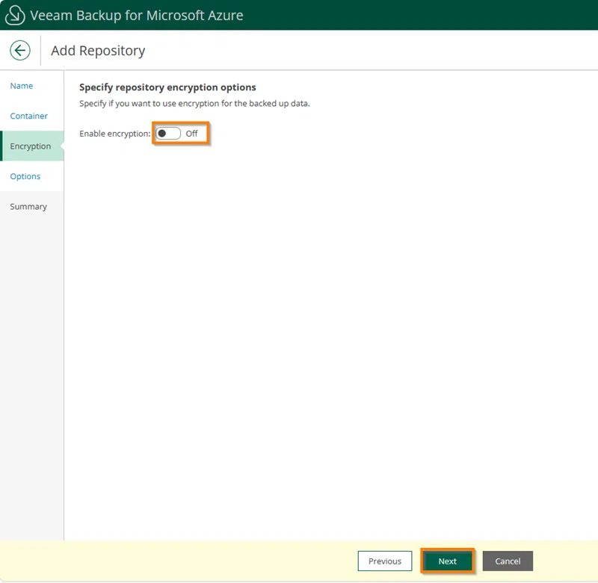Click the Veeam Backup for Microsoft Azure title
The height and width of the screenshot is (583, 598).
pos(136,15)
